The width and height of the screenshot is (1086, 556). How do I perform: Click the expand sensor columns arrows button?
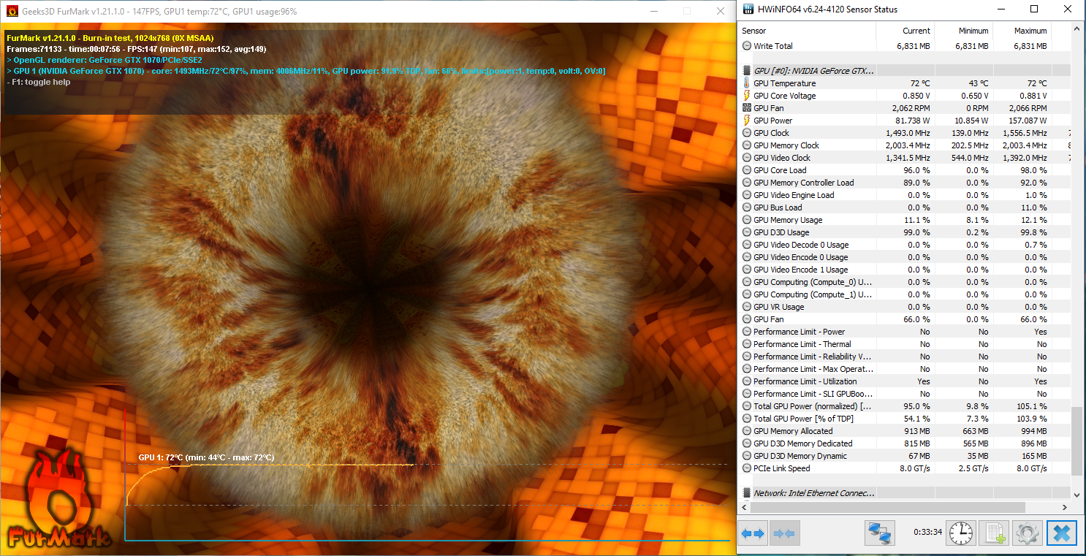pos(753,534)
